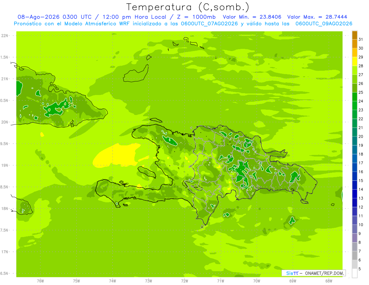Image resolution: width=369 pixels, height=285 pixels.
Task: Click the 19N latitude axis label
Action: click(5, 165)
